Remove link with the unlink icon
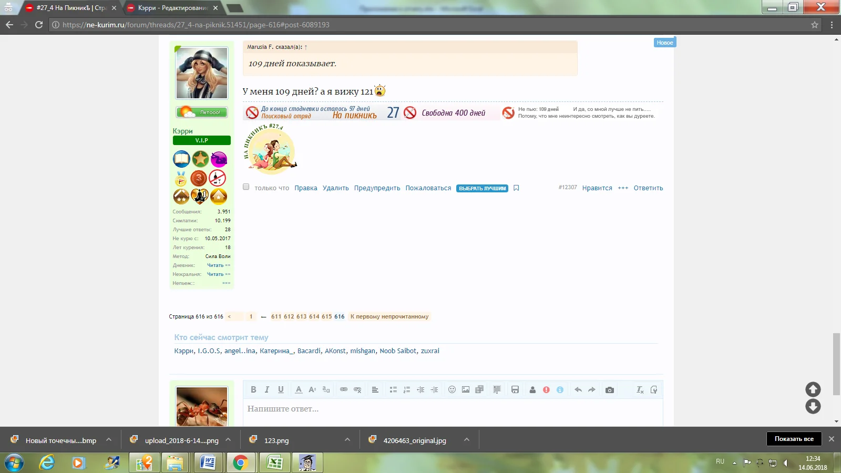The width and height of the screenshot is (841, 473). click(x=357, y=389)
